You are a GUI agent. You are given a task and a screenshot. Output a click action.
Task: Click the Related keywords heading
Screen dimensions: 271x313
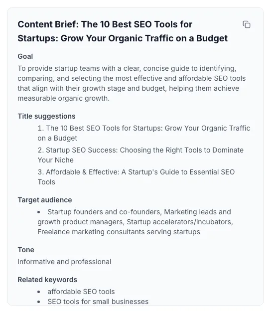[47, 280]
